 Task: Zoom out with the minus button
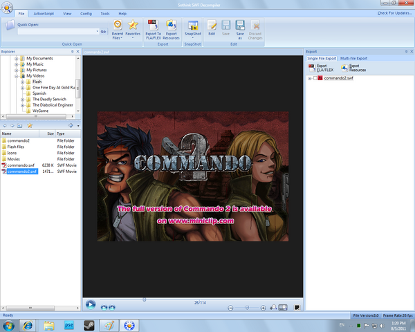pyautogui.click(x=230, y=308)
